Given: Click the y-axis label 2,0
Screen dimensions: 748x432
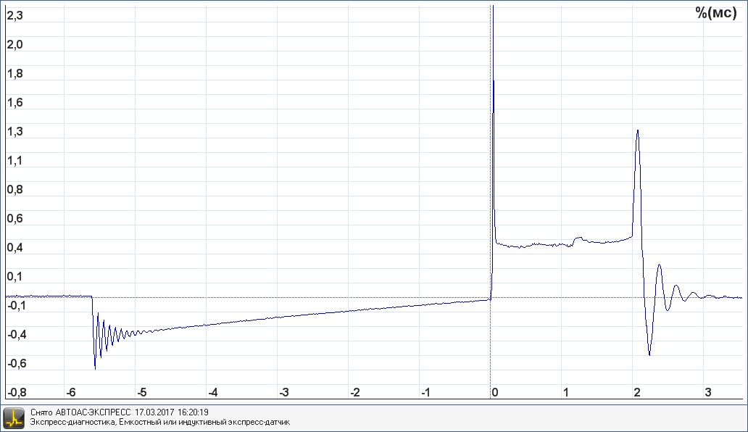Looking at the screenshot, I should pyautogui.click(x=14, y=45).
